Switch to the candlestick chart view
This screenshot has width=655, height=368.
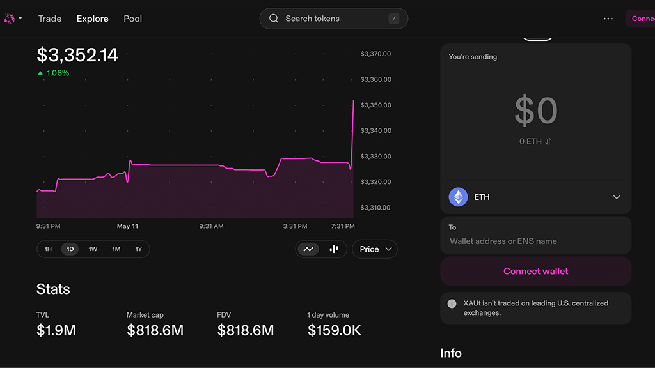333,249
